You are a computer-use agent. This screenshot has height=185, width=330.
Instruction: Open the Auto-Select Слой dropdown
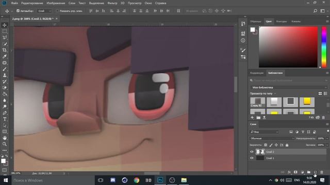(x=44, y=11)
